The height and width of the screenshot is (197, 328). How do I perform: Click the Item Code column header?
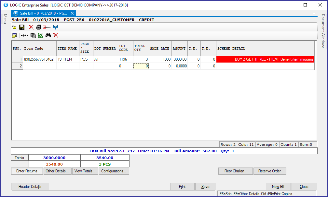click(x=40, y=48)
